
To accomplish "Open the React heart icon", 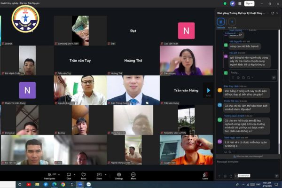I will click(84, 176).
